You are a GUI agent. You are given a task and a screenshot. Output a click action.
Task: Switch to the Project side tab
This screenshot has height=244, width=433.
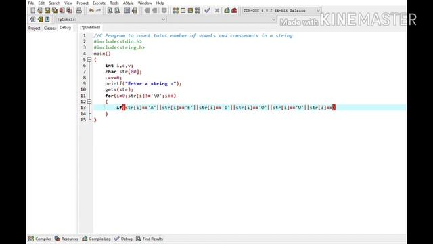pos(35,28)
